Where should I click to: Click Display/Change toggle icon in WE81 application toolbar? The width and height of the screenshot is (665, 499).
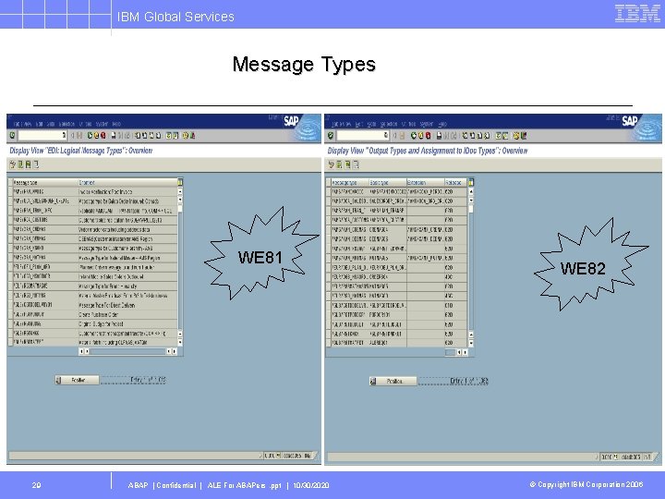[x=12, y=164]
